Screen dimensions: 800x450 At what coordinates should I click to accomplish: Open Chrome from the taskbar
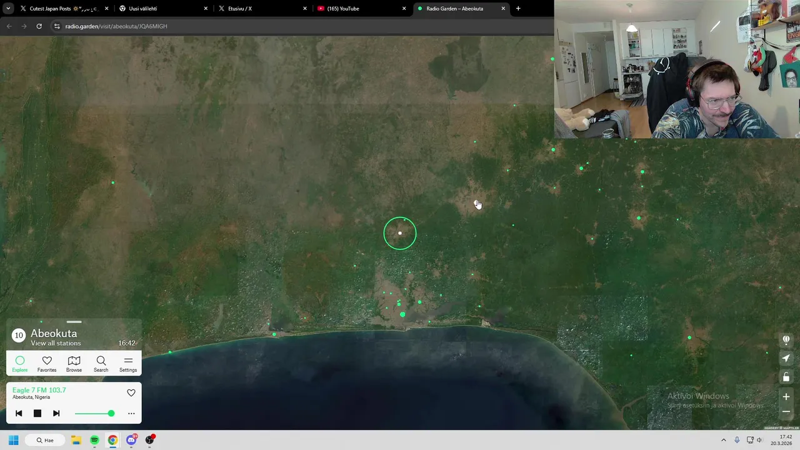pyautogui.click(x=112, y=440)
